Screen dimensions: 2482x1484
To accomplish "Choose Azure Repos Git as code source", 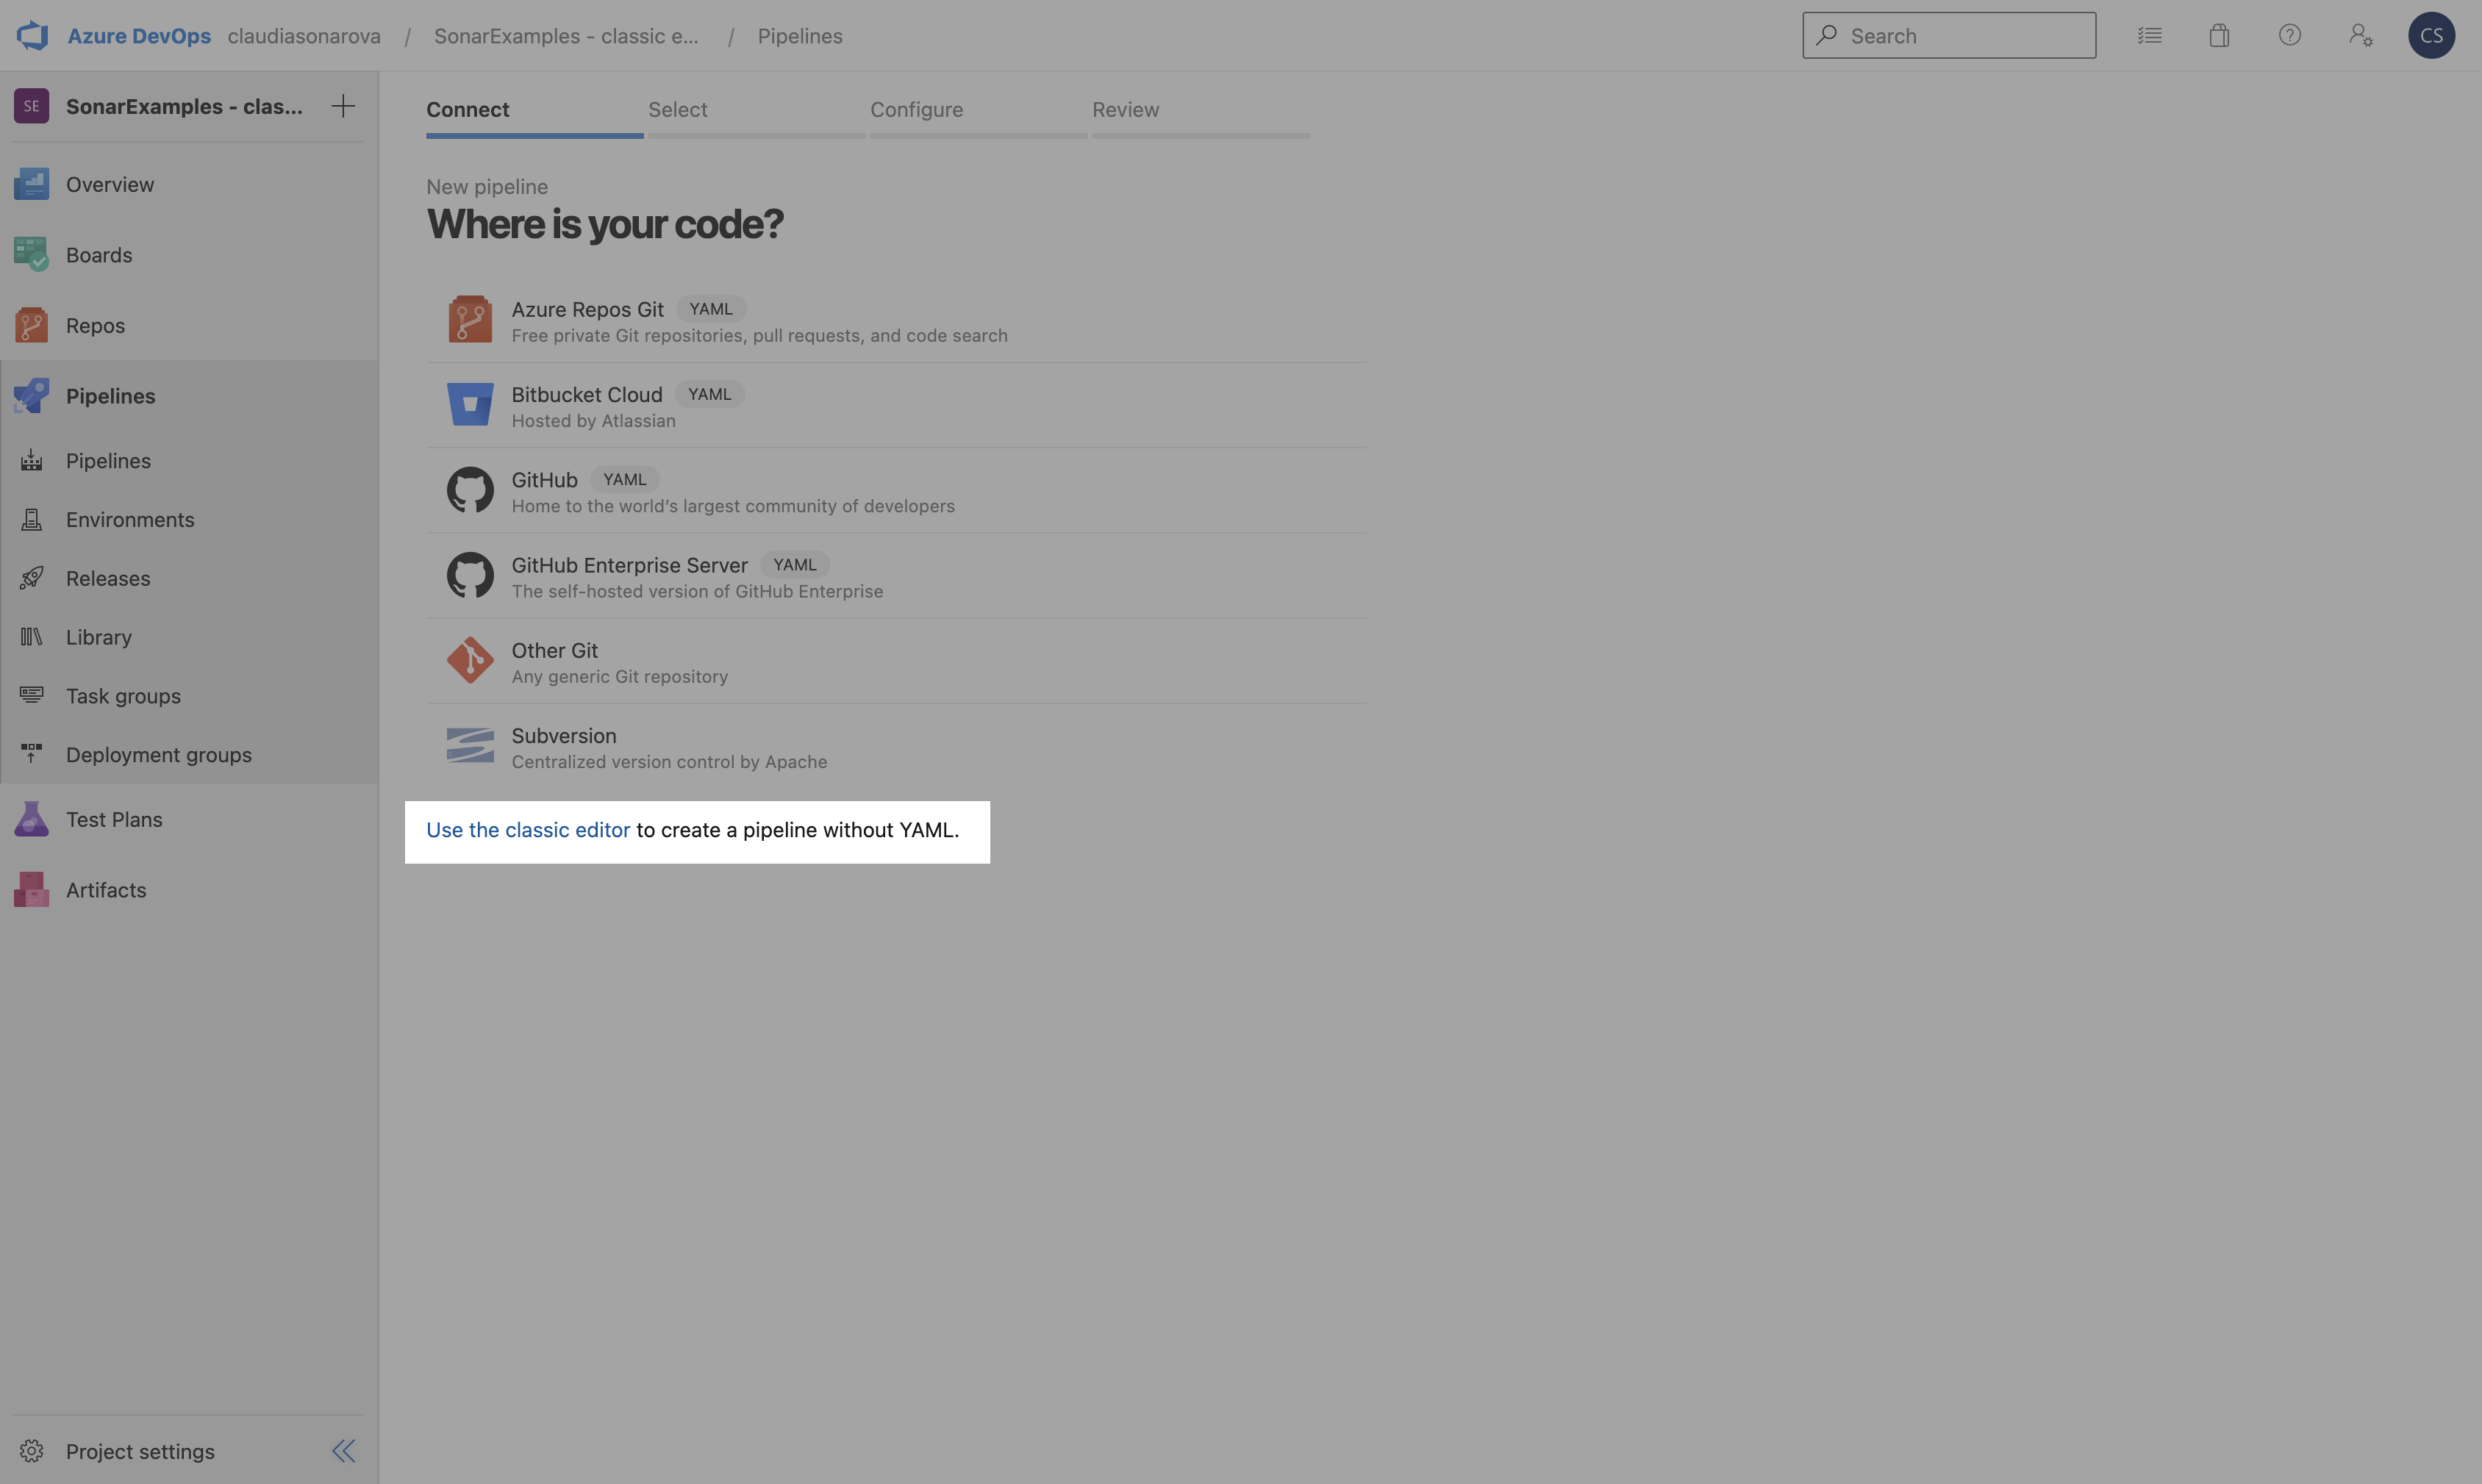I will click(896, 320).
